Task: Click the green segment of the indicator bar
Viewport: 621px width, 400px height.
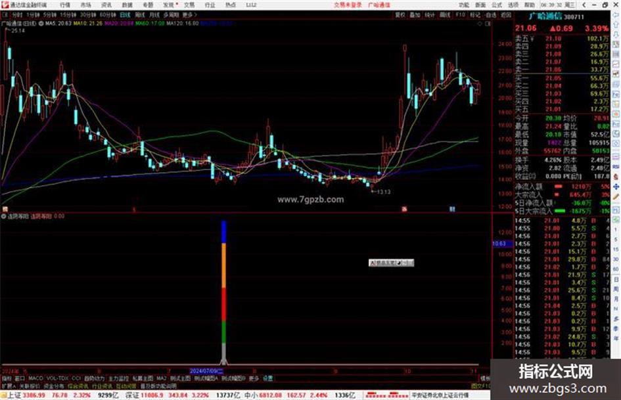Action: click(x=224, y=332)
